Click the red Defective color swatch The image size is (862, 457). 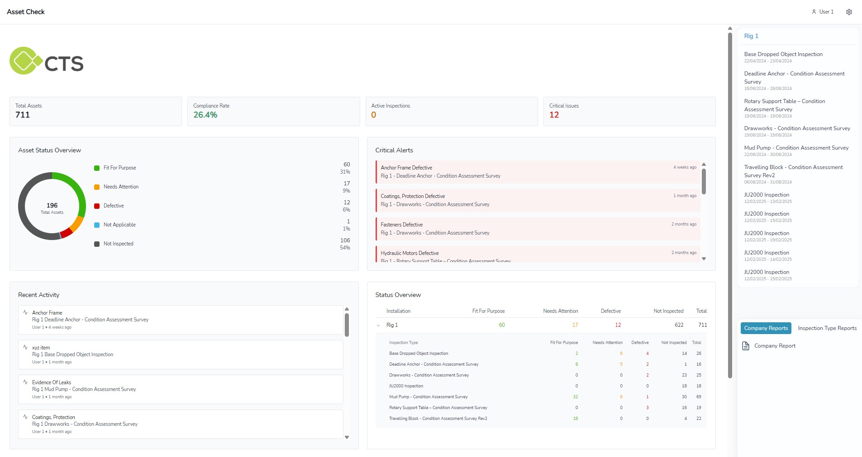(x=97, y=206)
